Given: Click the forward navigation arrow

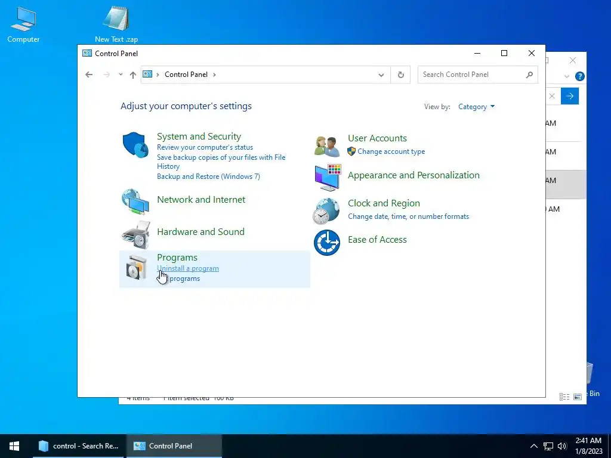Looking at the screenshot, I should (x=106, y=75).
